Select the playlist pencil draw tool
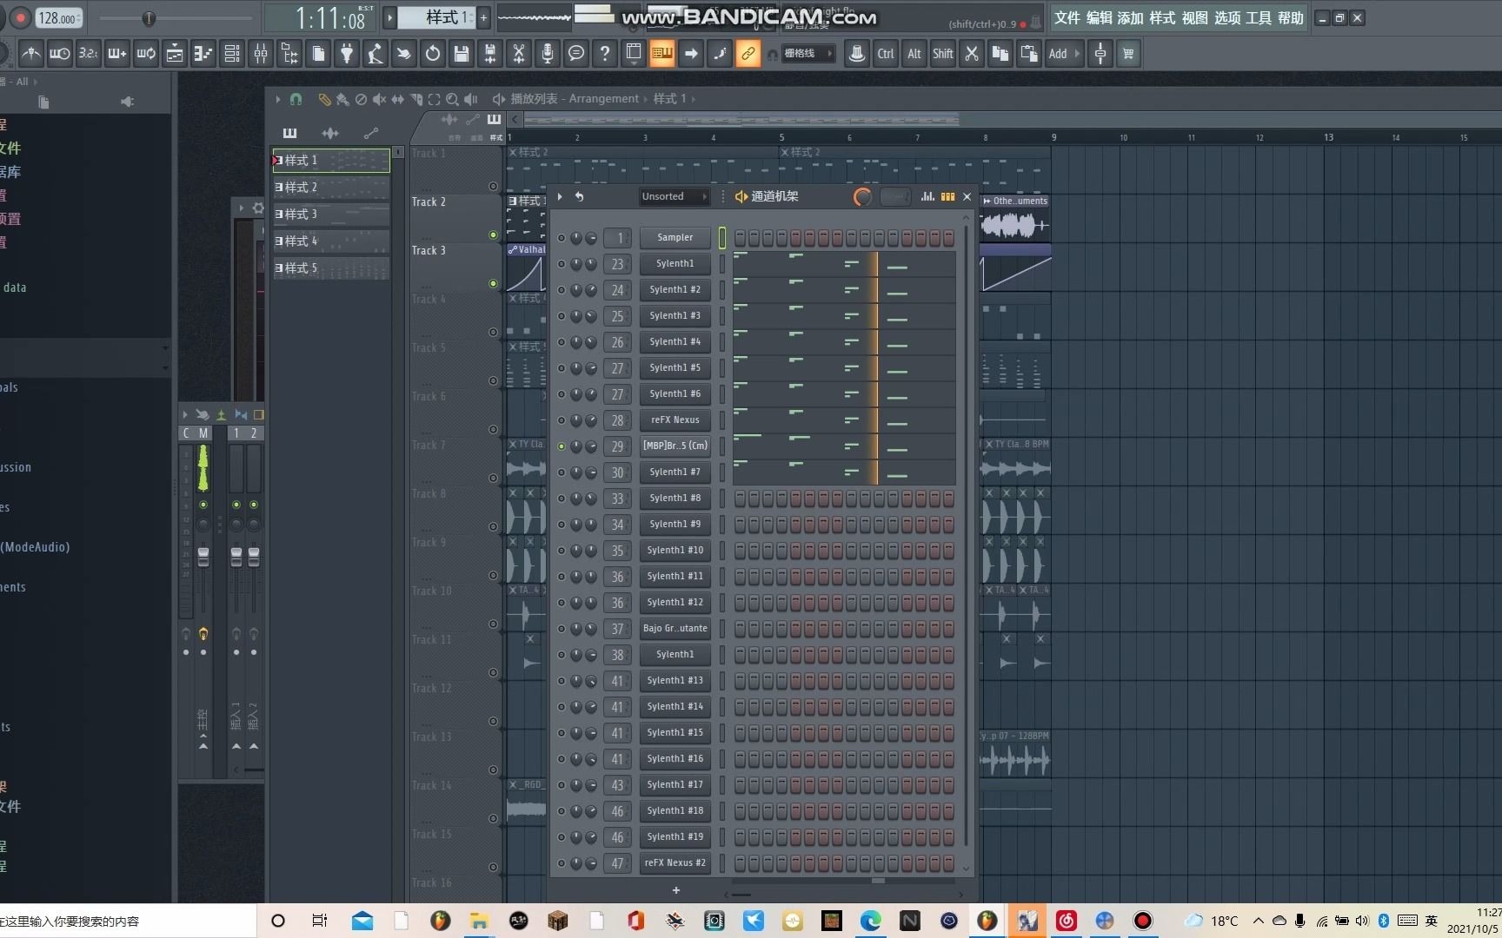The height and width of the screenshot is (938, 1502). [x=324, y=99]
